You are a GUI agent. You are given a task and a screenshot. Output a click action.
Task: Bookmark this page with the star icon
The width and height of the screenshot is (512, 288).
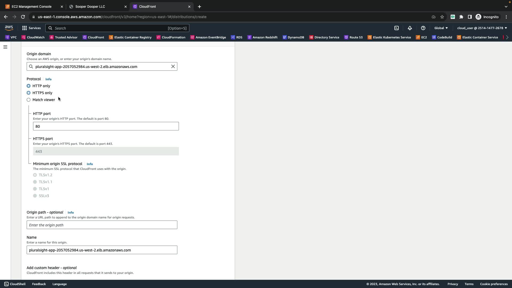coord(442,17)
